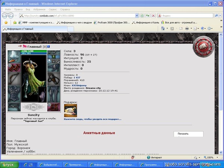Click in the address bar URL field
The height and width of the screenshot is (168, 224).
(x=79, y=16)
